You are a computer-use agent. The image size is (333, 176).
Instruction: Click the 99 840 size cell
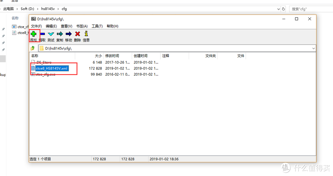(x=97, y=74)
